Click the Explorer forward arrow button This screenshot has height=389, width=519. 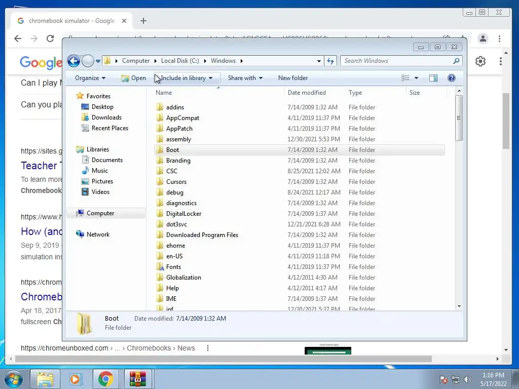click(88, 61)
